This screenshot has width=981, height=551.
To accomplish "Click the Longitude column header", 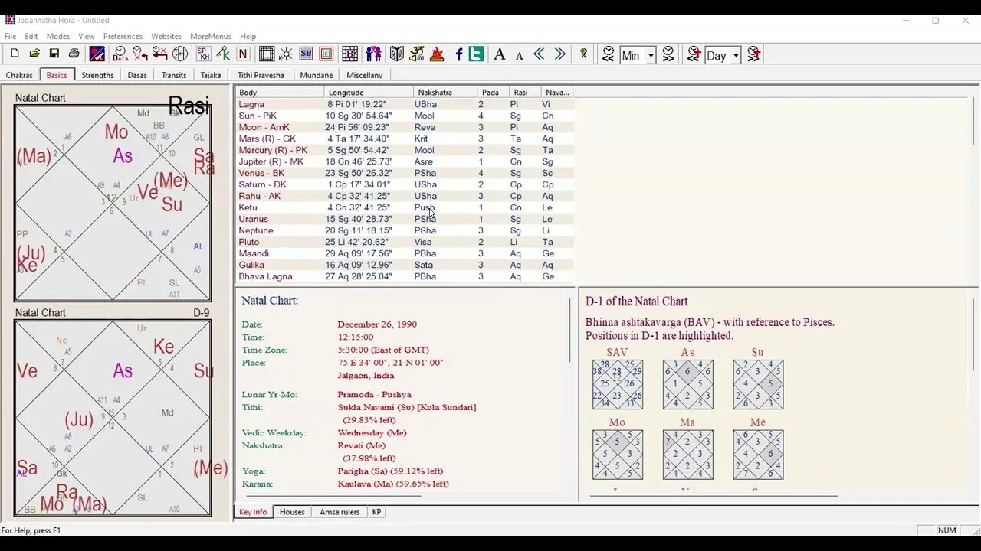I will pyautogui.click(x=369, y=92).
